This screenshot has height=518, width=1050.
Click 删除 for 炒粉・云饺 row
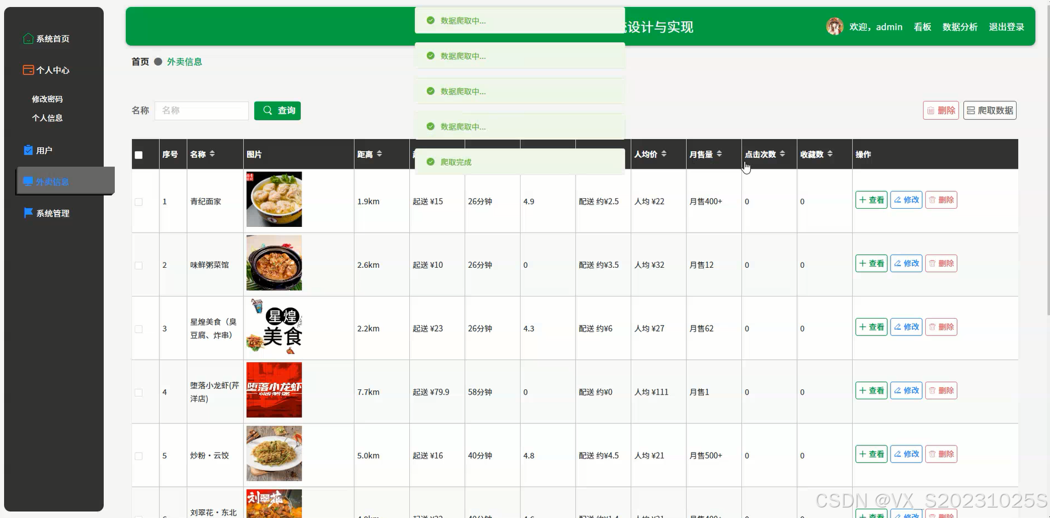click(941, 454)
